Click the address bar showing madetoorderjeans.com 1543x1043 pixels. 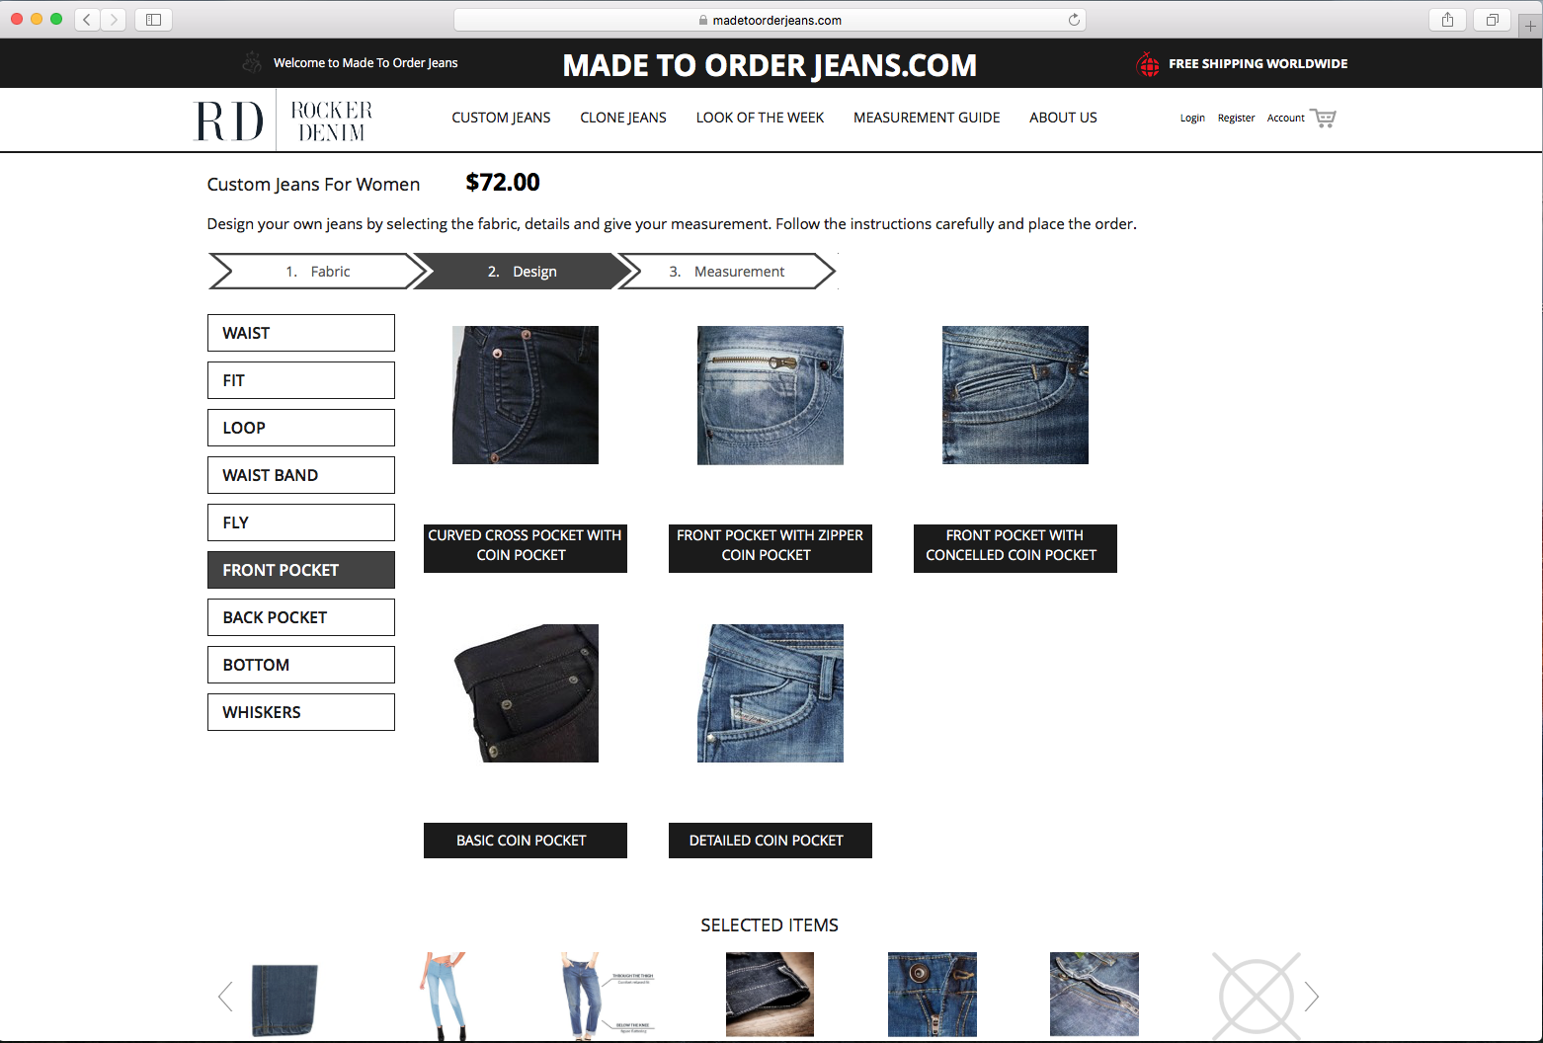pos(770,20)
